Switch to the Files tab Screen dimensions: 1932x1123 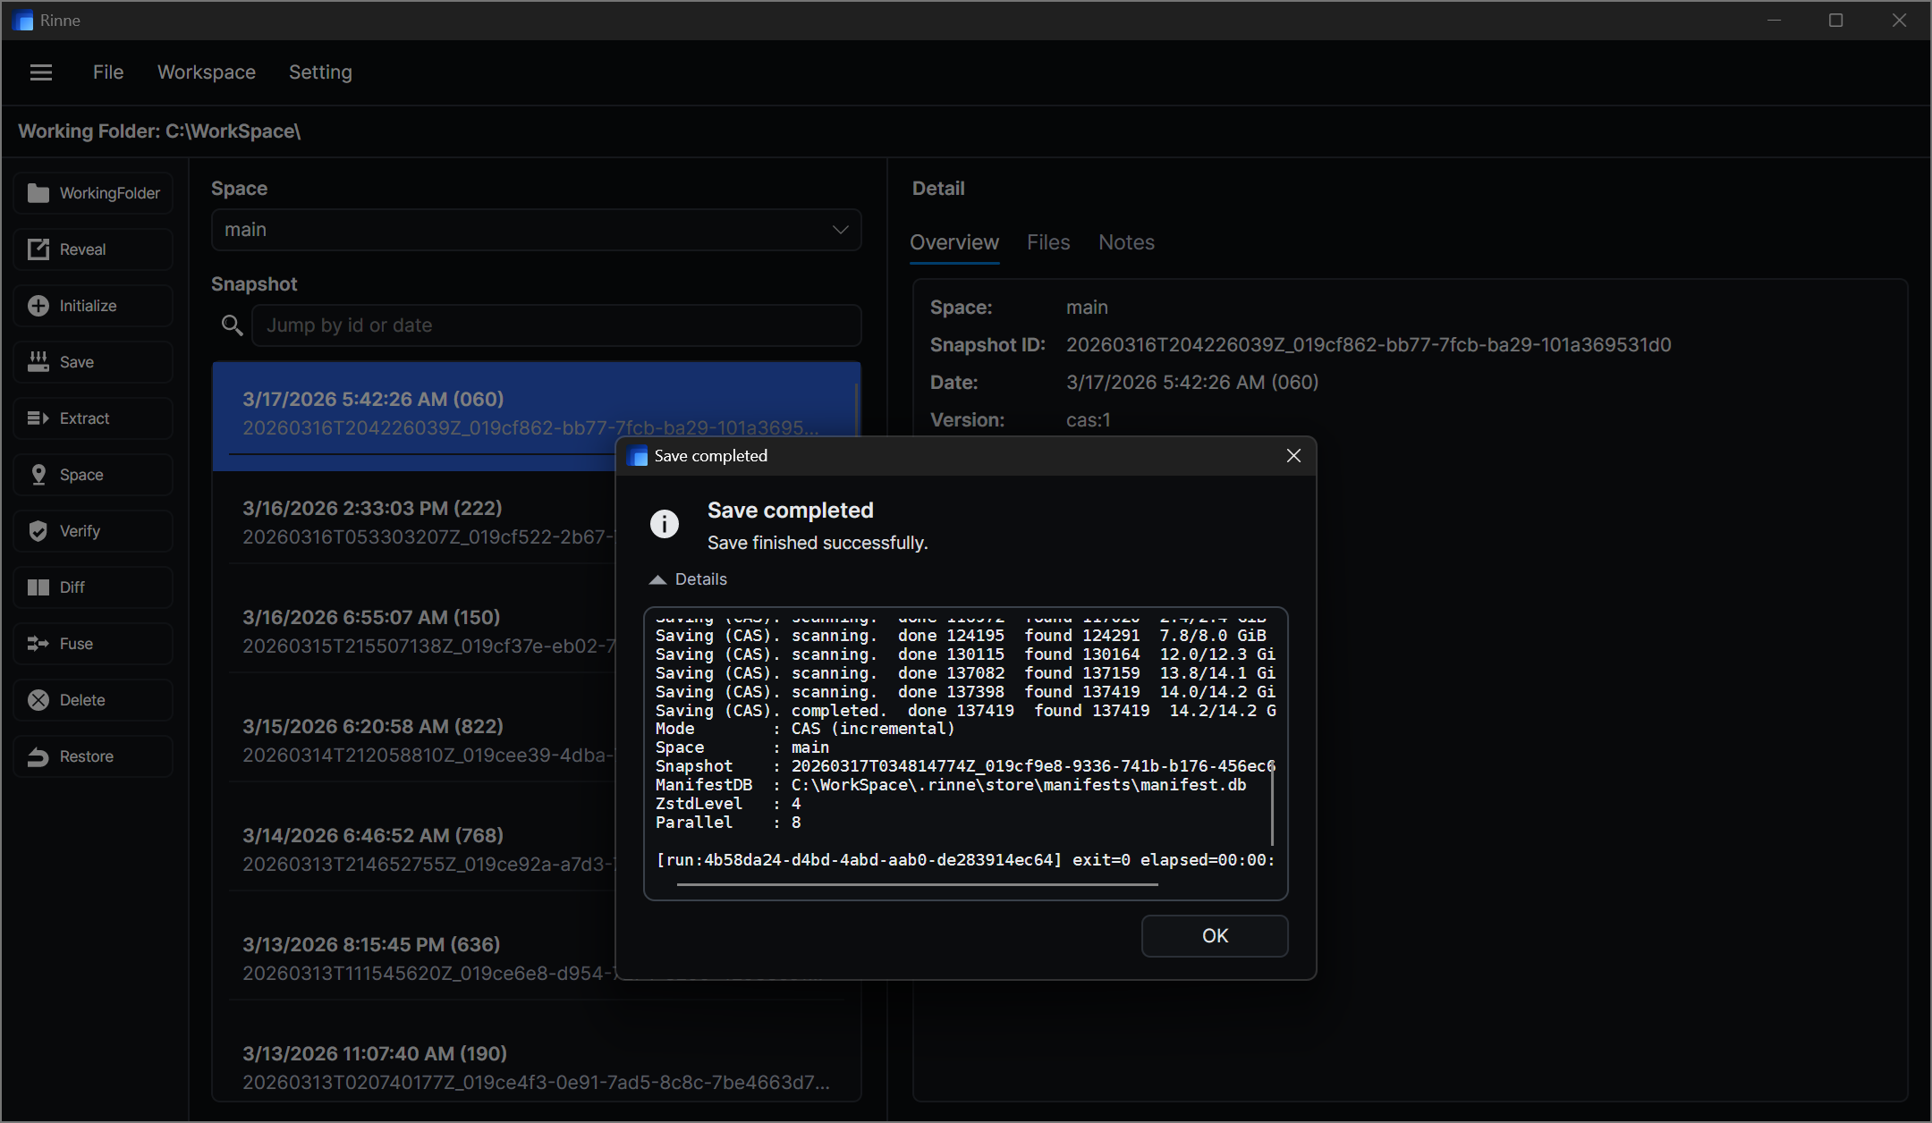tap(1048, 242)
